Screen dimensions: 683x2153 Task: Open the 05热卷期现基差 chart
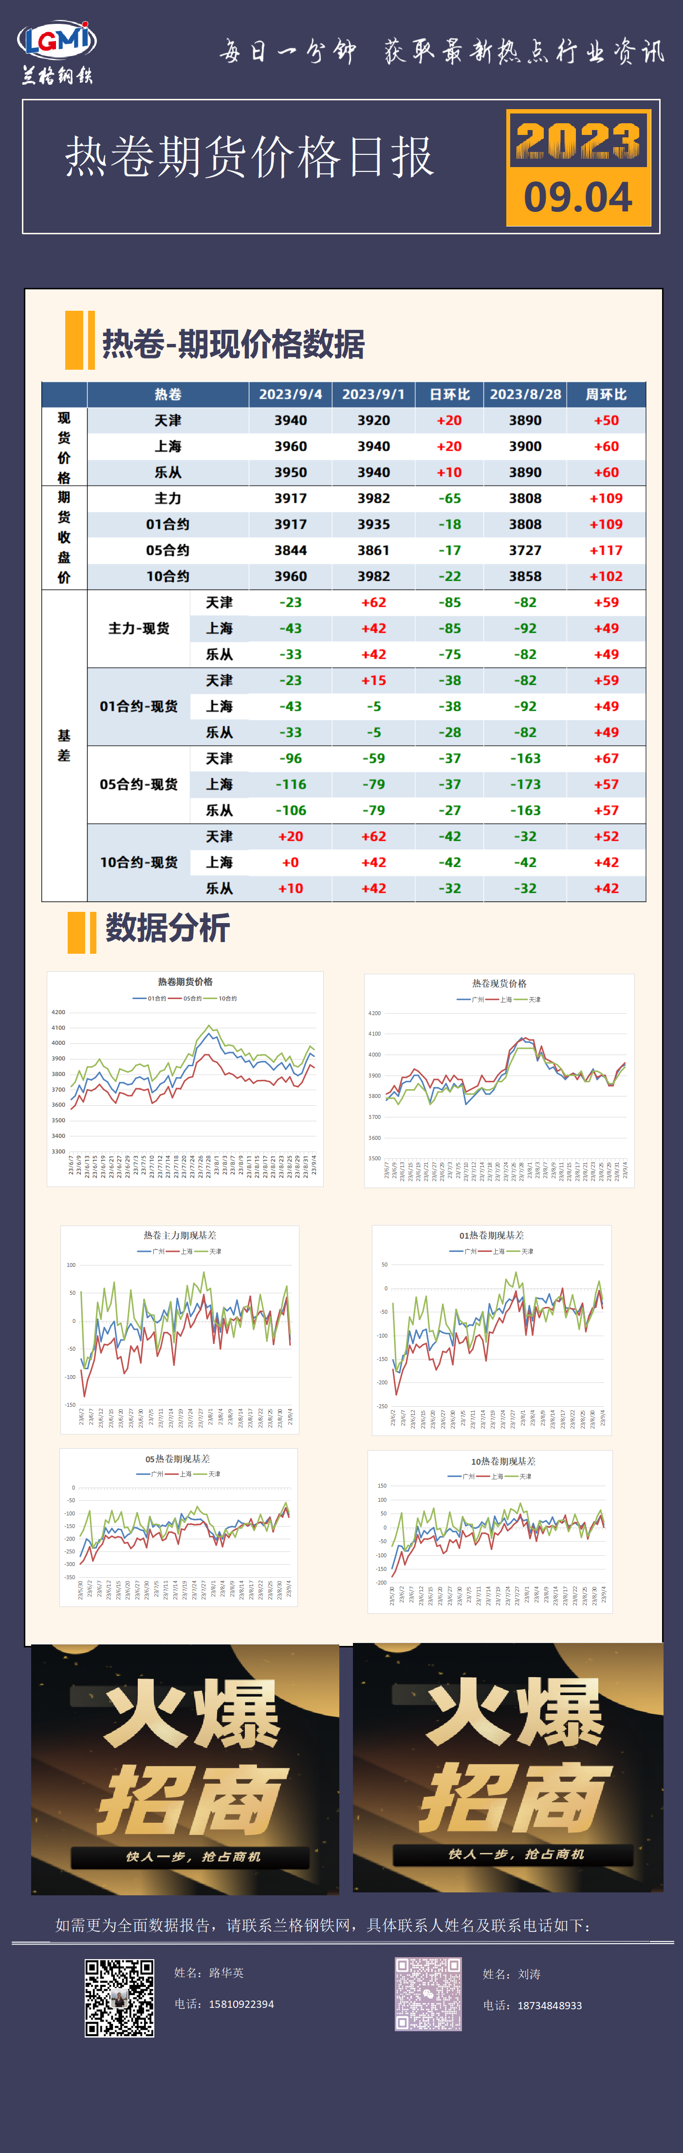coord(178,1527)
